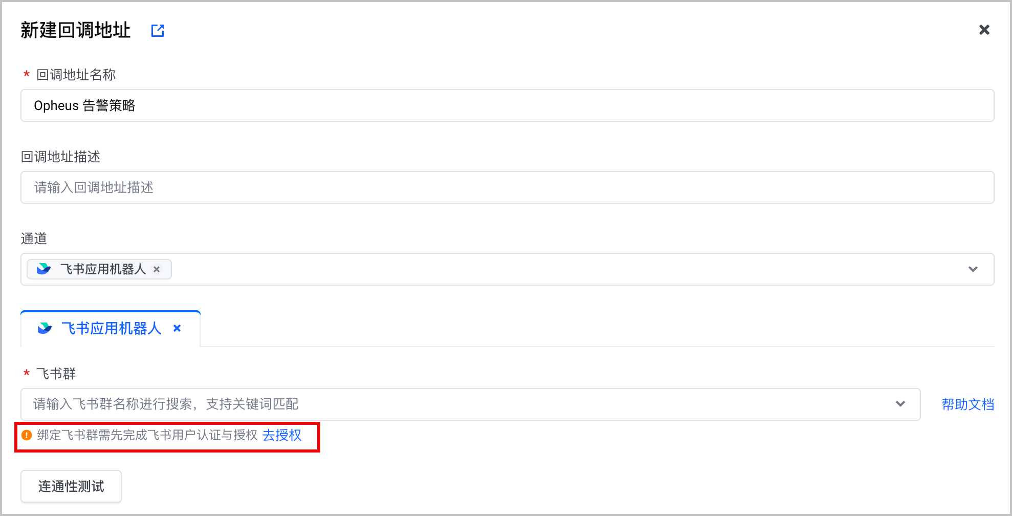Click the 新建回调地址 dialog title

[x=76, y=30]
